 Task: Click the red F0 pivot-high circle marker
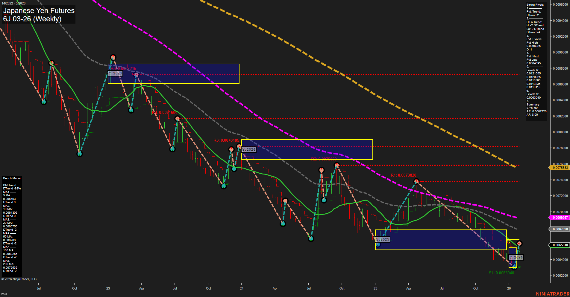click(x=519, y=243)
